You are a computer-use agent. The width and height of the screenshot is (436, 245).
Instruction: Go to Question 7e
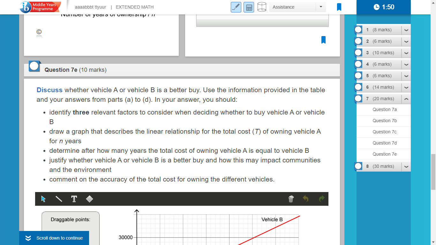click(384, 154)
